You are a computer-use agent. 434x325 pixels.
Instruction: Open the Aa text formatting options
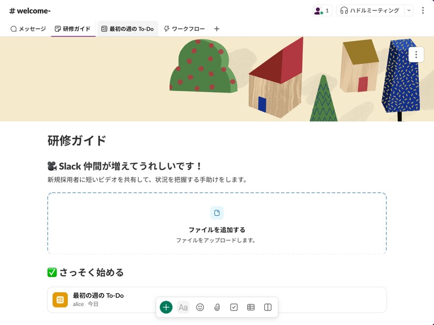(183, 307)
